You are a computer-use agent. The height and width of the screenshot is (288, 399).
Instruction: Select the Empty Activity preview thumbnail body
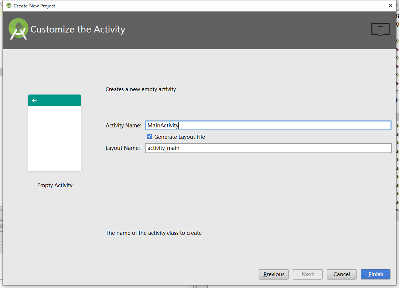(x=55, y=138)
